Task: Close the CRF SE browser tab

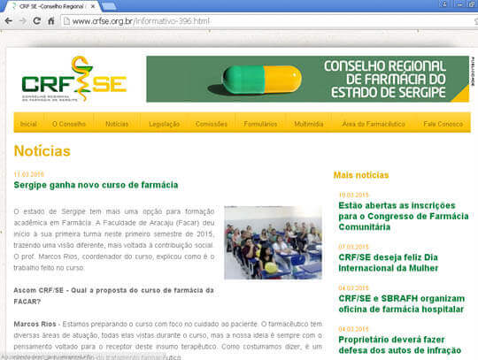Action: pos(93,6)
